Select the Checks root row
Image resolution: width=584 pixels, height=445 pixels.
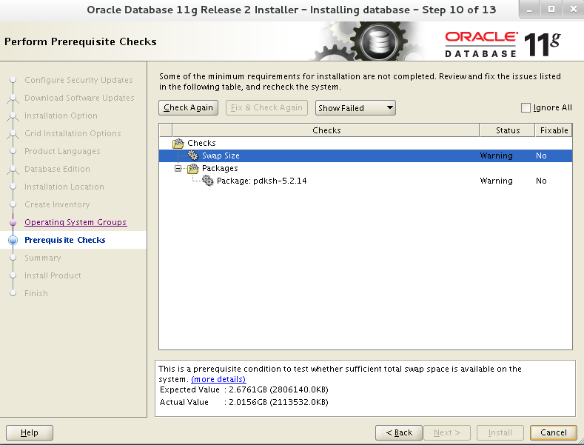click(366, 143)
